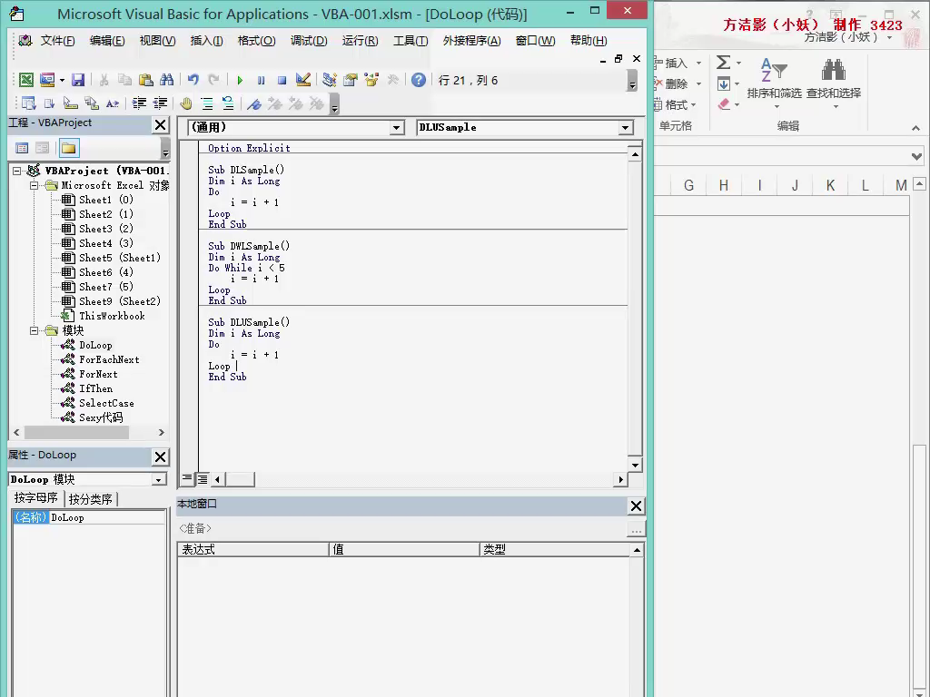Click the Uncomment Block icon
The width and height of the screenshot is (930, 697).
228,103
